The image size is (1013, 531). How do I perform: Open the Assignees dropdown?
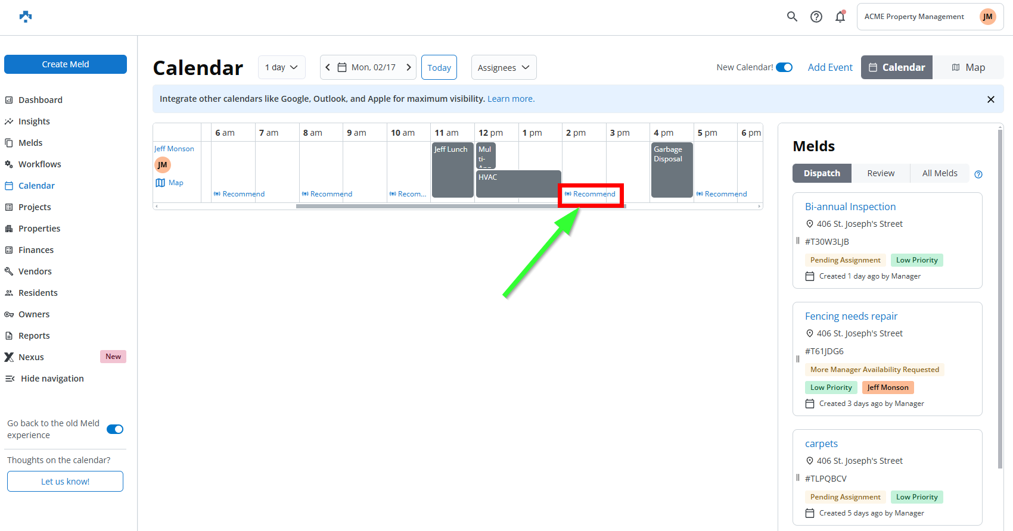504,68
